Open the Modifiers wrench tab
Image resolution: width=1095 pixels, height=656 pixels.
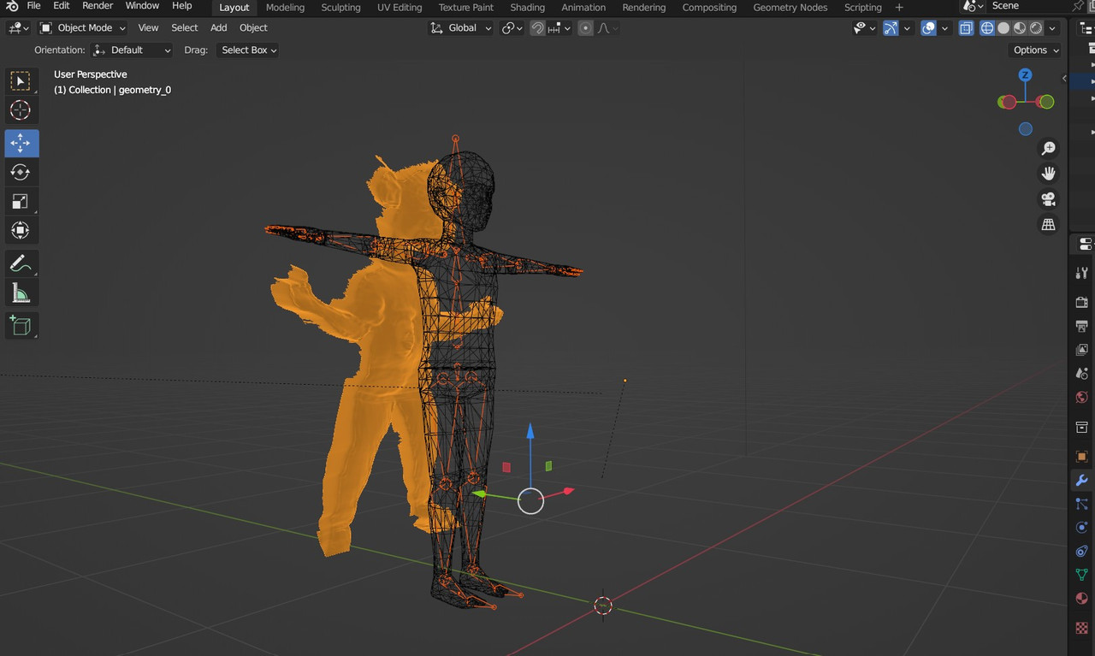pyautogui.click(x=1082, y=481)
